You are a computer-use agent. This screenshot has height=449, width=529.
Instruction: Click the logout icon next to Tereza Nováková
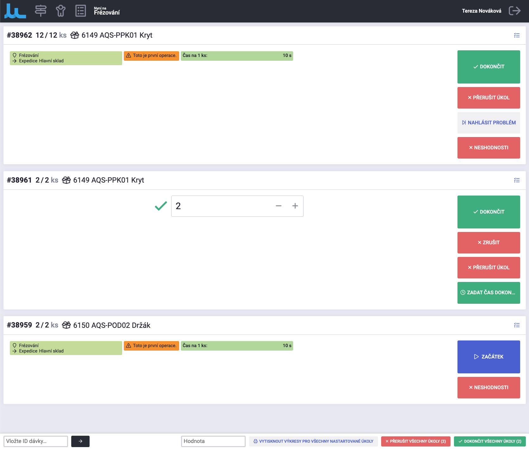[x=514, y=11]
